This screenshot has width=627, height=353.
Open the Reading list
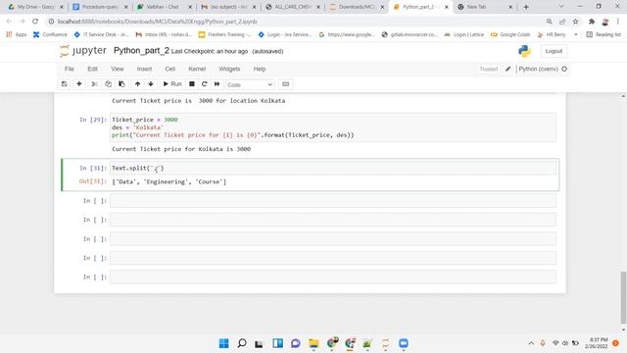603,35
